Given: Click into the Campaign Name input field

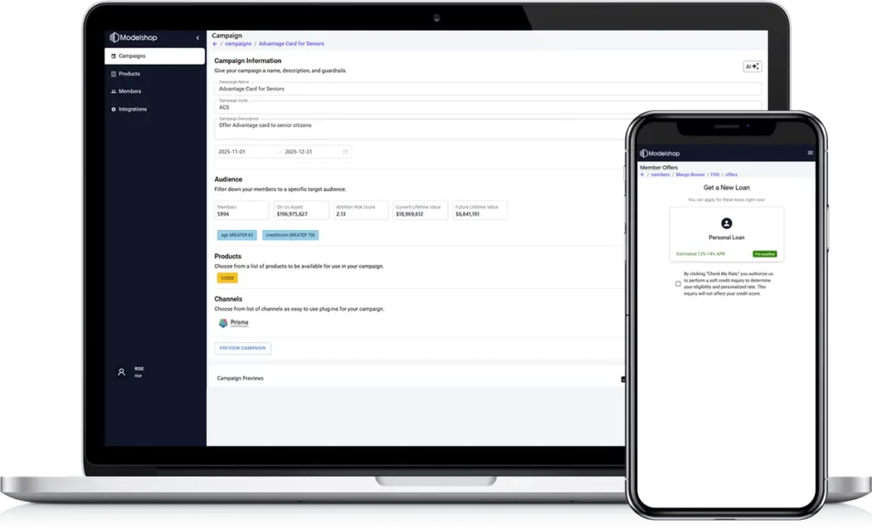Looking at the screenshot, I should pyautogui.click(x=487, y=89).
